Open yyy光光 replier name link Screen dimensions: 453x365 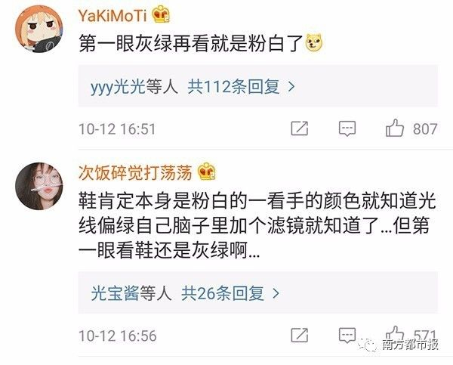coord(118,86)
